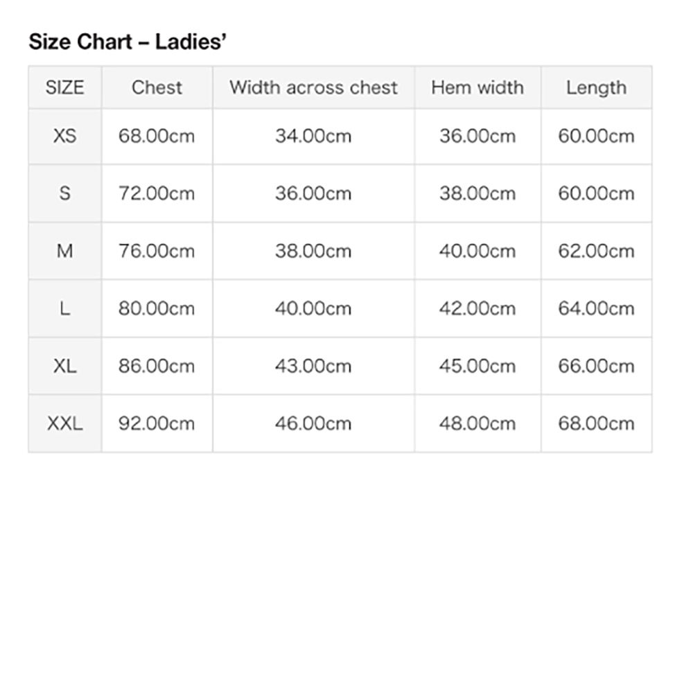Click the 68.00cm chest value for XS

coord(157,136)
